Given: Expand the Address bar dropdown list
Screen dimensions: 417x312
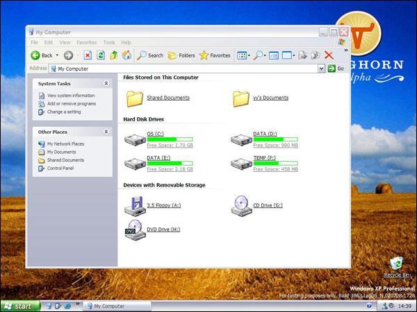Looking at the screenshot, I should pyautogui.click(x=321, y=69).
